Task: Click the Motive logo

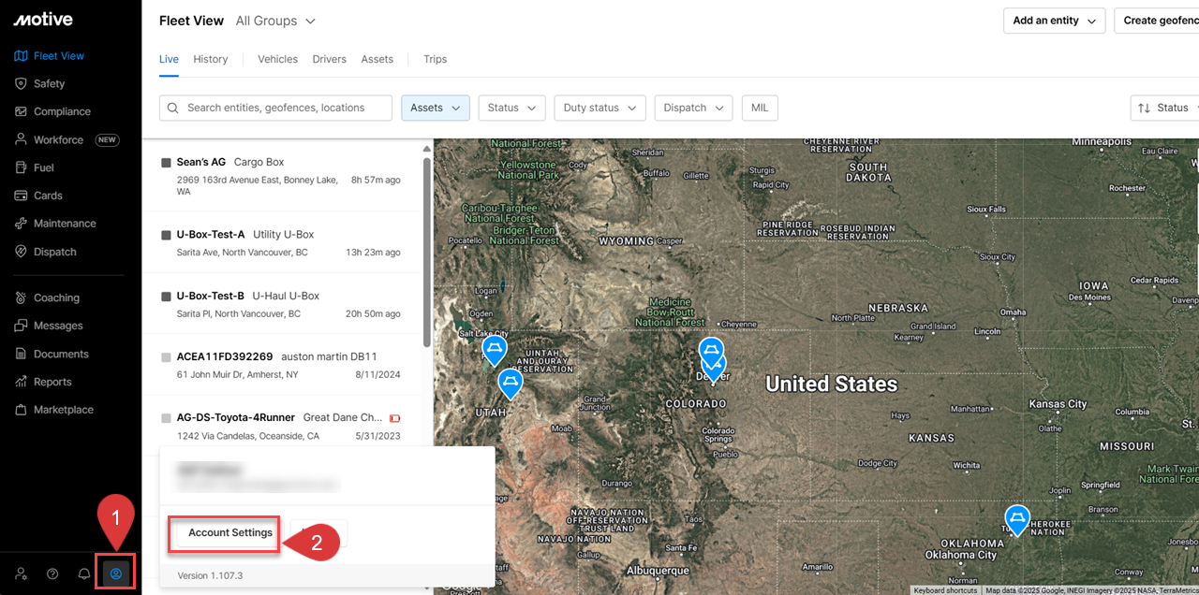Action: (43, 20)
